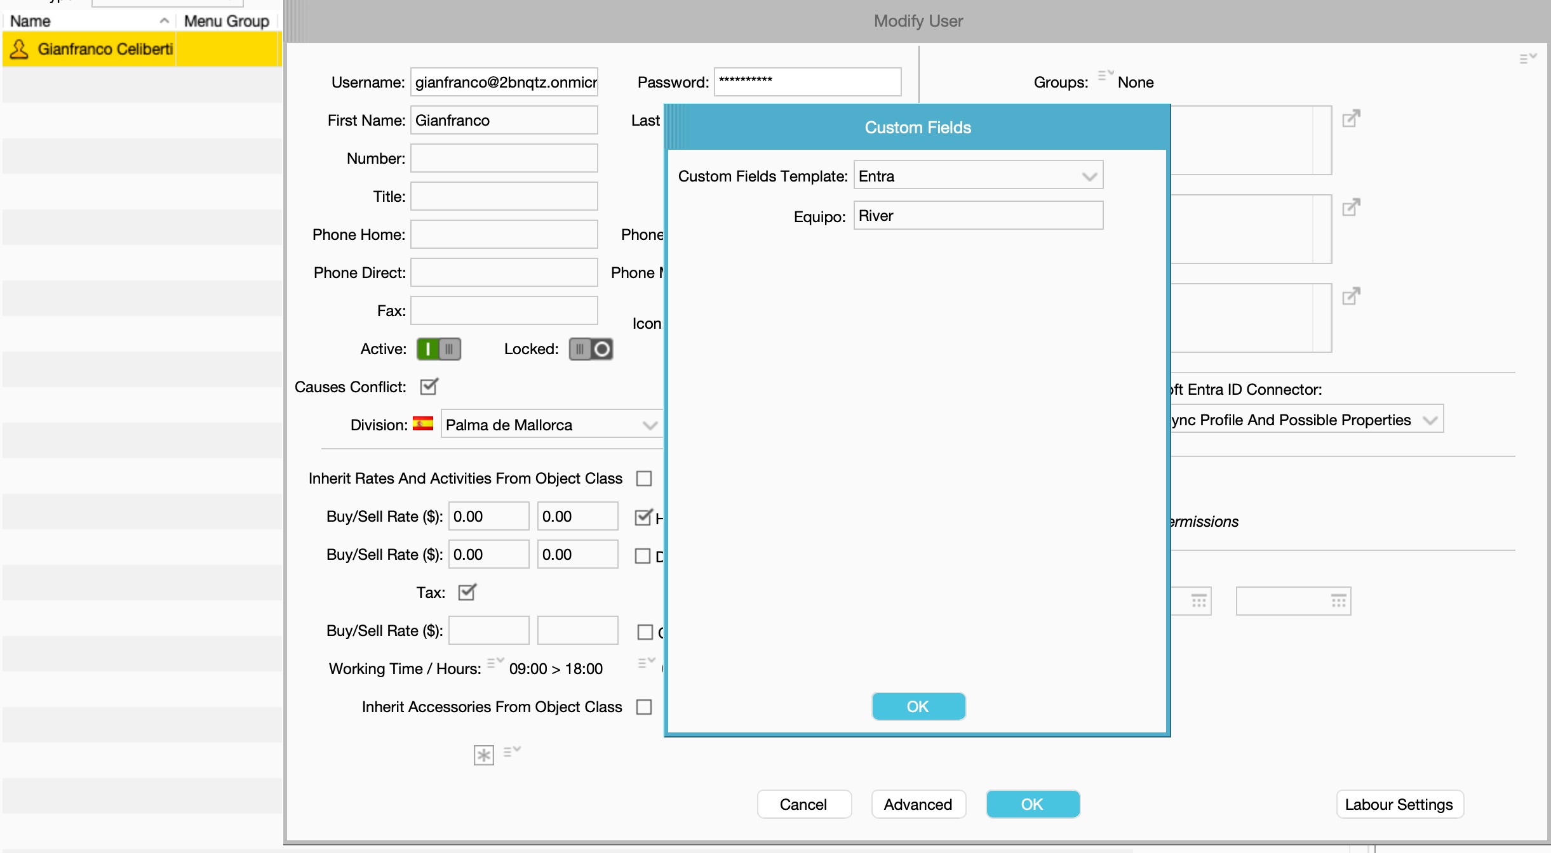The height and width of the screenshot is (853, 1551).
Task: Toggle the Locked switch
Action: tap(591, 349)
